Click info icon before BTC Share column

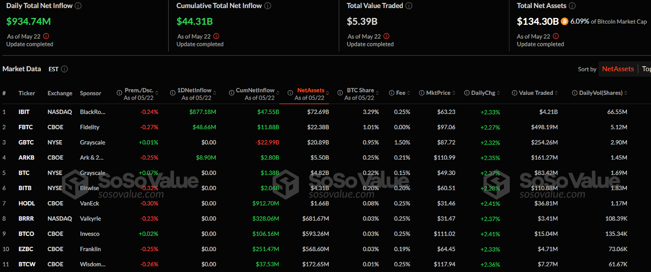(x=340, y=93)
